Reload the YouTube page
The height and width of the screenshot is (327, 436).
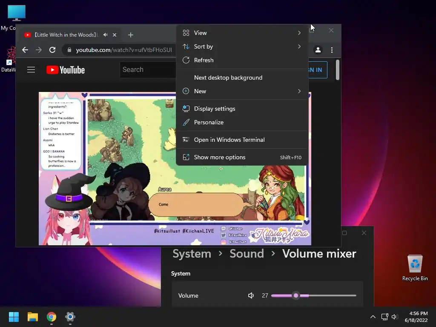click(x=52, y=50)
